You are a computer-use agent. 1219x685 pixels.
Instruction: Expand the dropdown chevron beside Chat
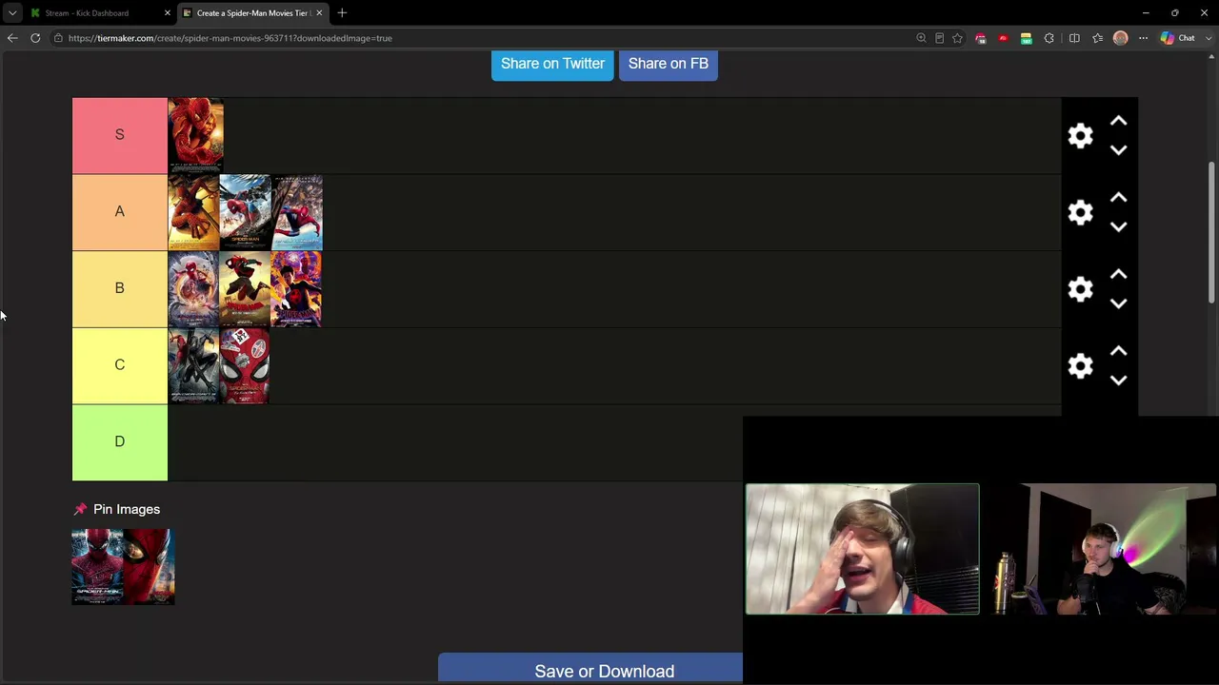(x=1209, y=38)
